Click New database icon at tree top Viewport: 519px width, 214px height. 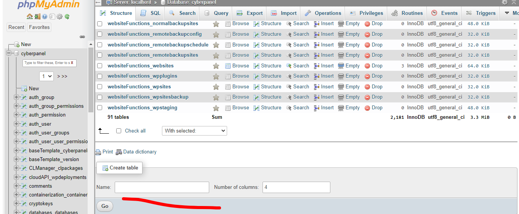(16, 45)
